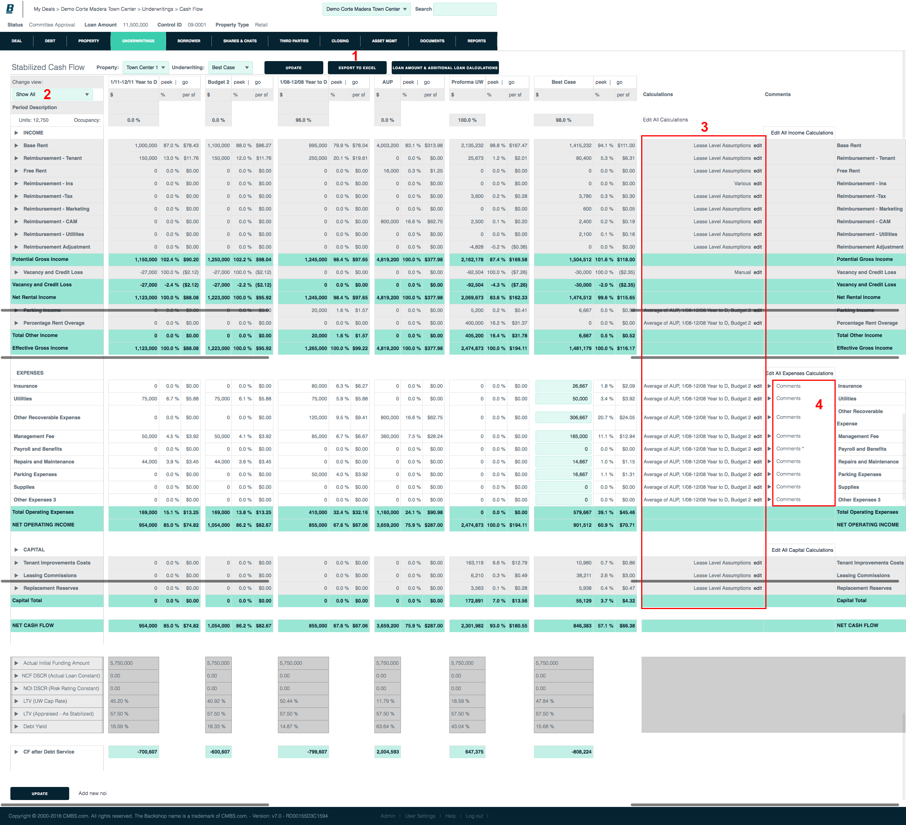The width and height of the screenshot is (906, 825).
Task: Open the DOCUMENTS tab
Action: click(x=432, y=41)
